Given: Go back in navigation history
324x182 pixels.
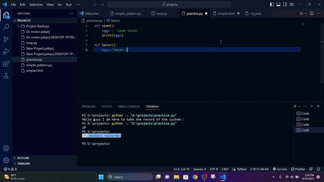Looking at the screenshot, I should point(95,5).
